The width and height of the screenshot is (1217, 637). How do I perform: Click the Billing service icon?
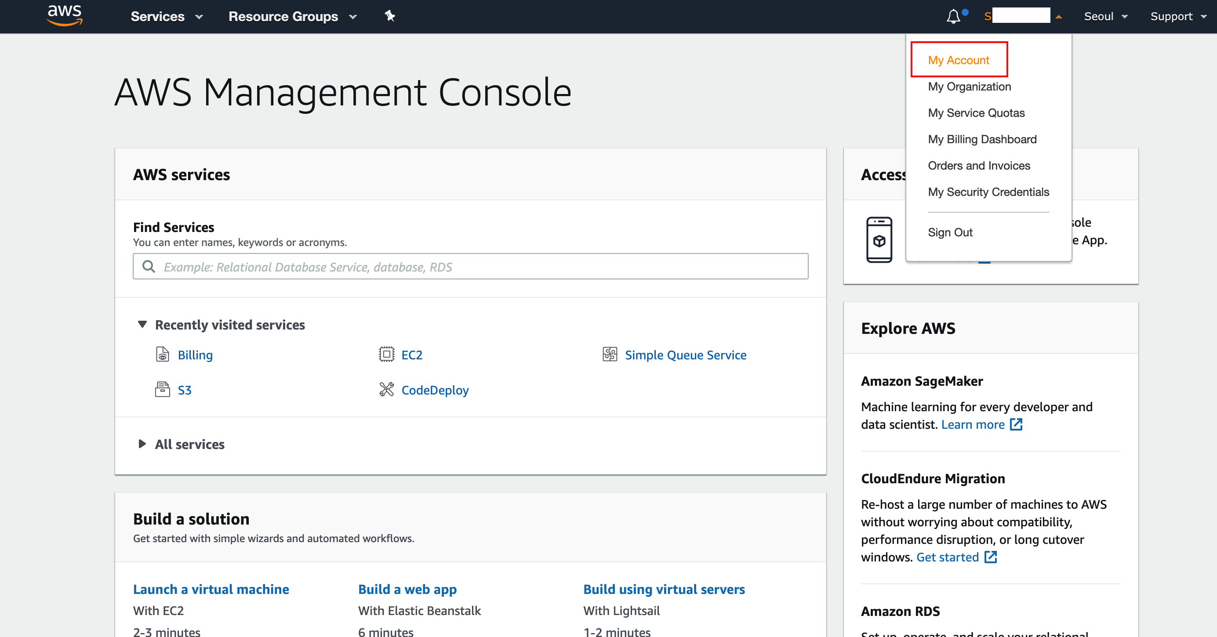162,354
